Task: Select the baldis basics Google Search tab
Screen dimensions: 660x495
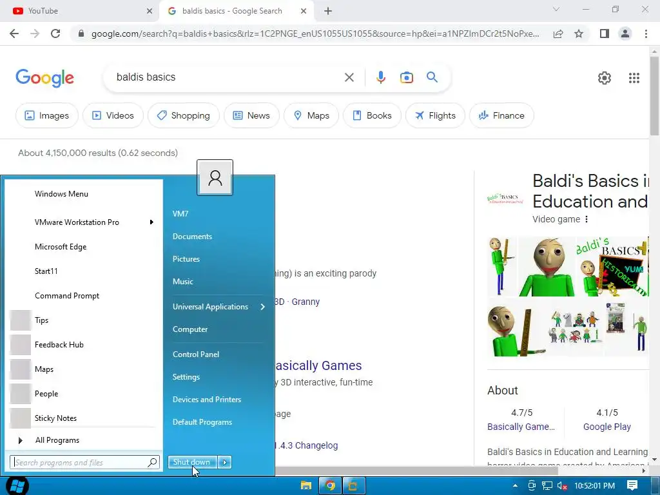Action: 236,11
